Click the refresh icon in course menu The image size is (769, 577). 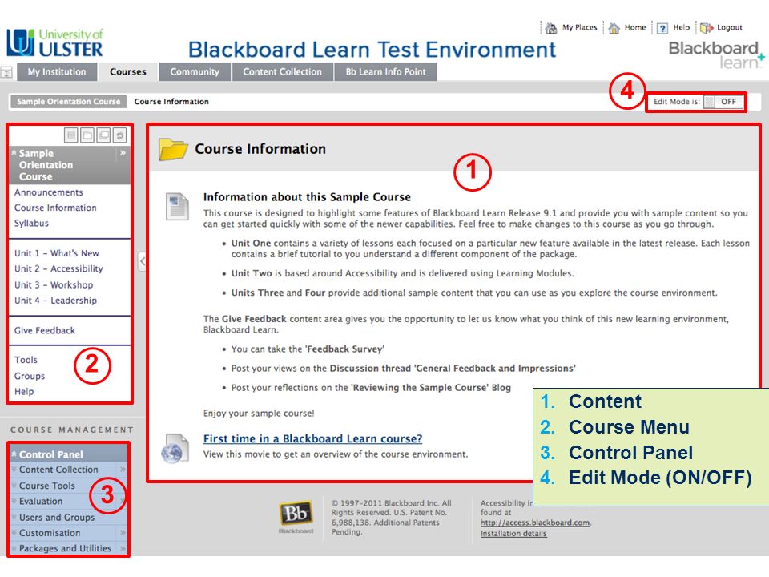click(x=119, y=135)
